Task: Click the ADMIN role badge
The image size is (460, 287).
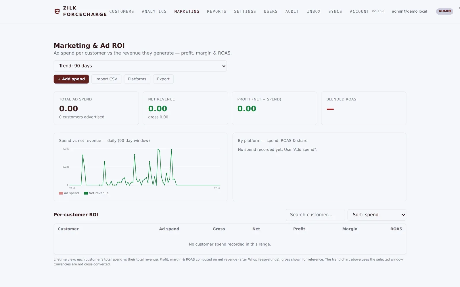Action: point(444,11)
